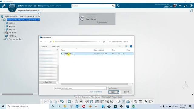
Task: Select the zx plane tree item
Action: (x=12, y=29)
